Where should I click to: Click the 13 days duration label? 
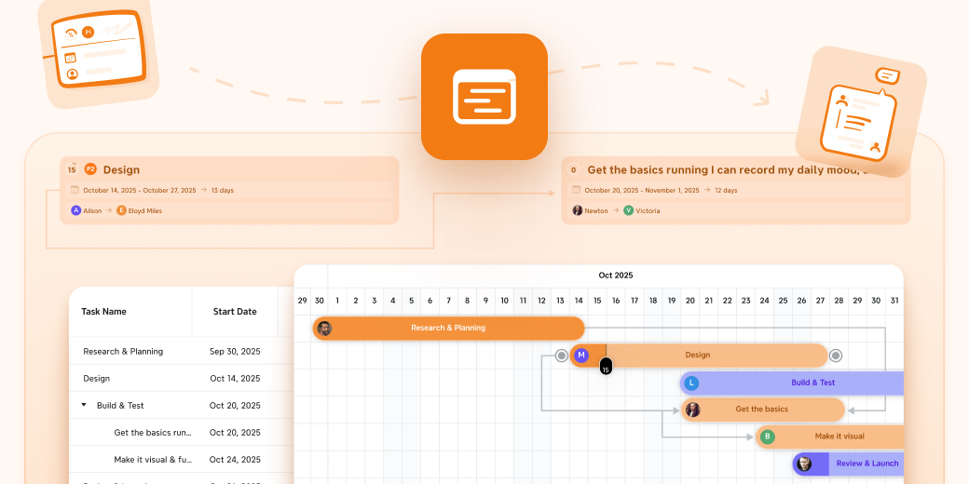click(223, 190)
